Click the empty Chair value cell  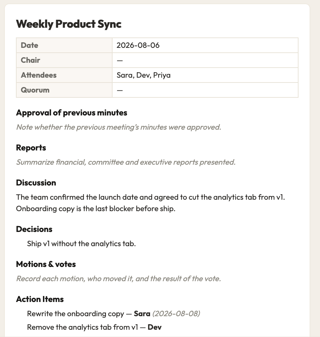point(205,60)
